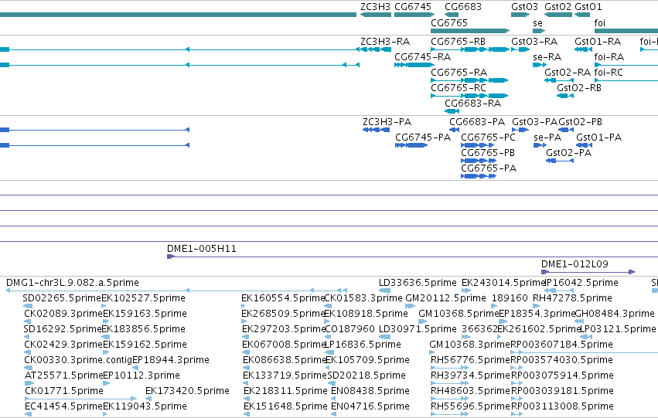
Task: Click protein CG6765-PC
Action: (478, 145)
